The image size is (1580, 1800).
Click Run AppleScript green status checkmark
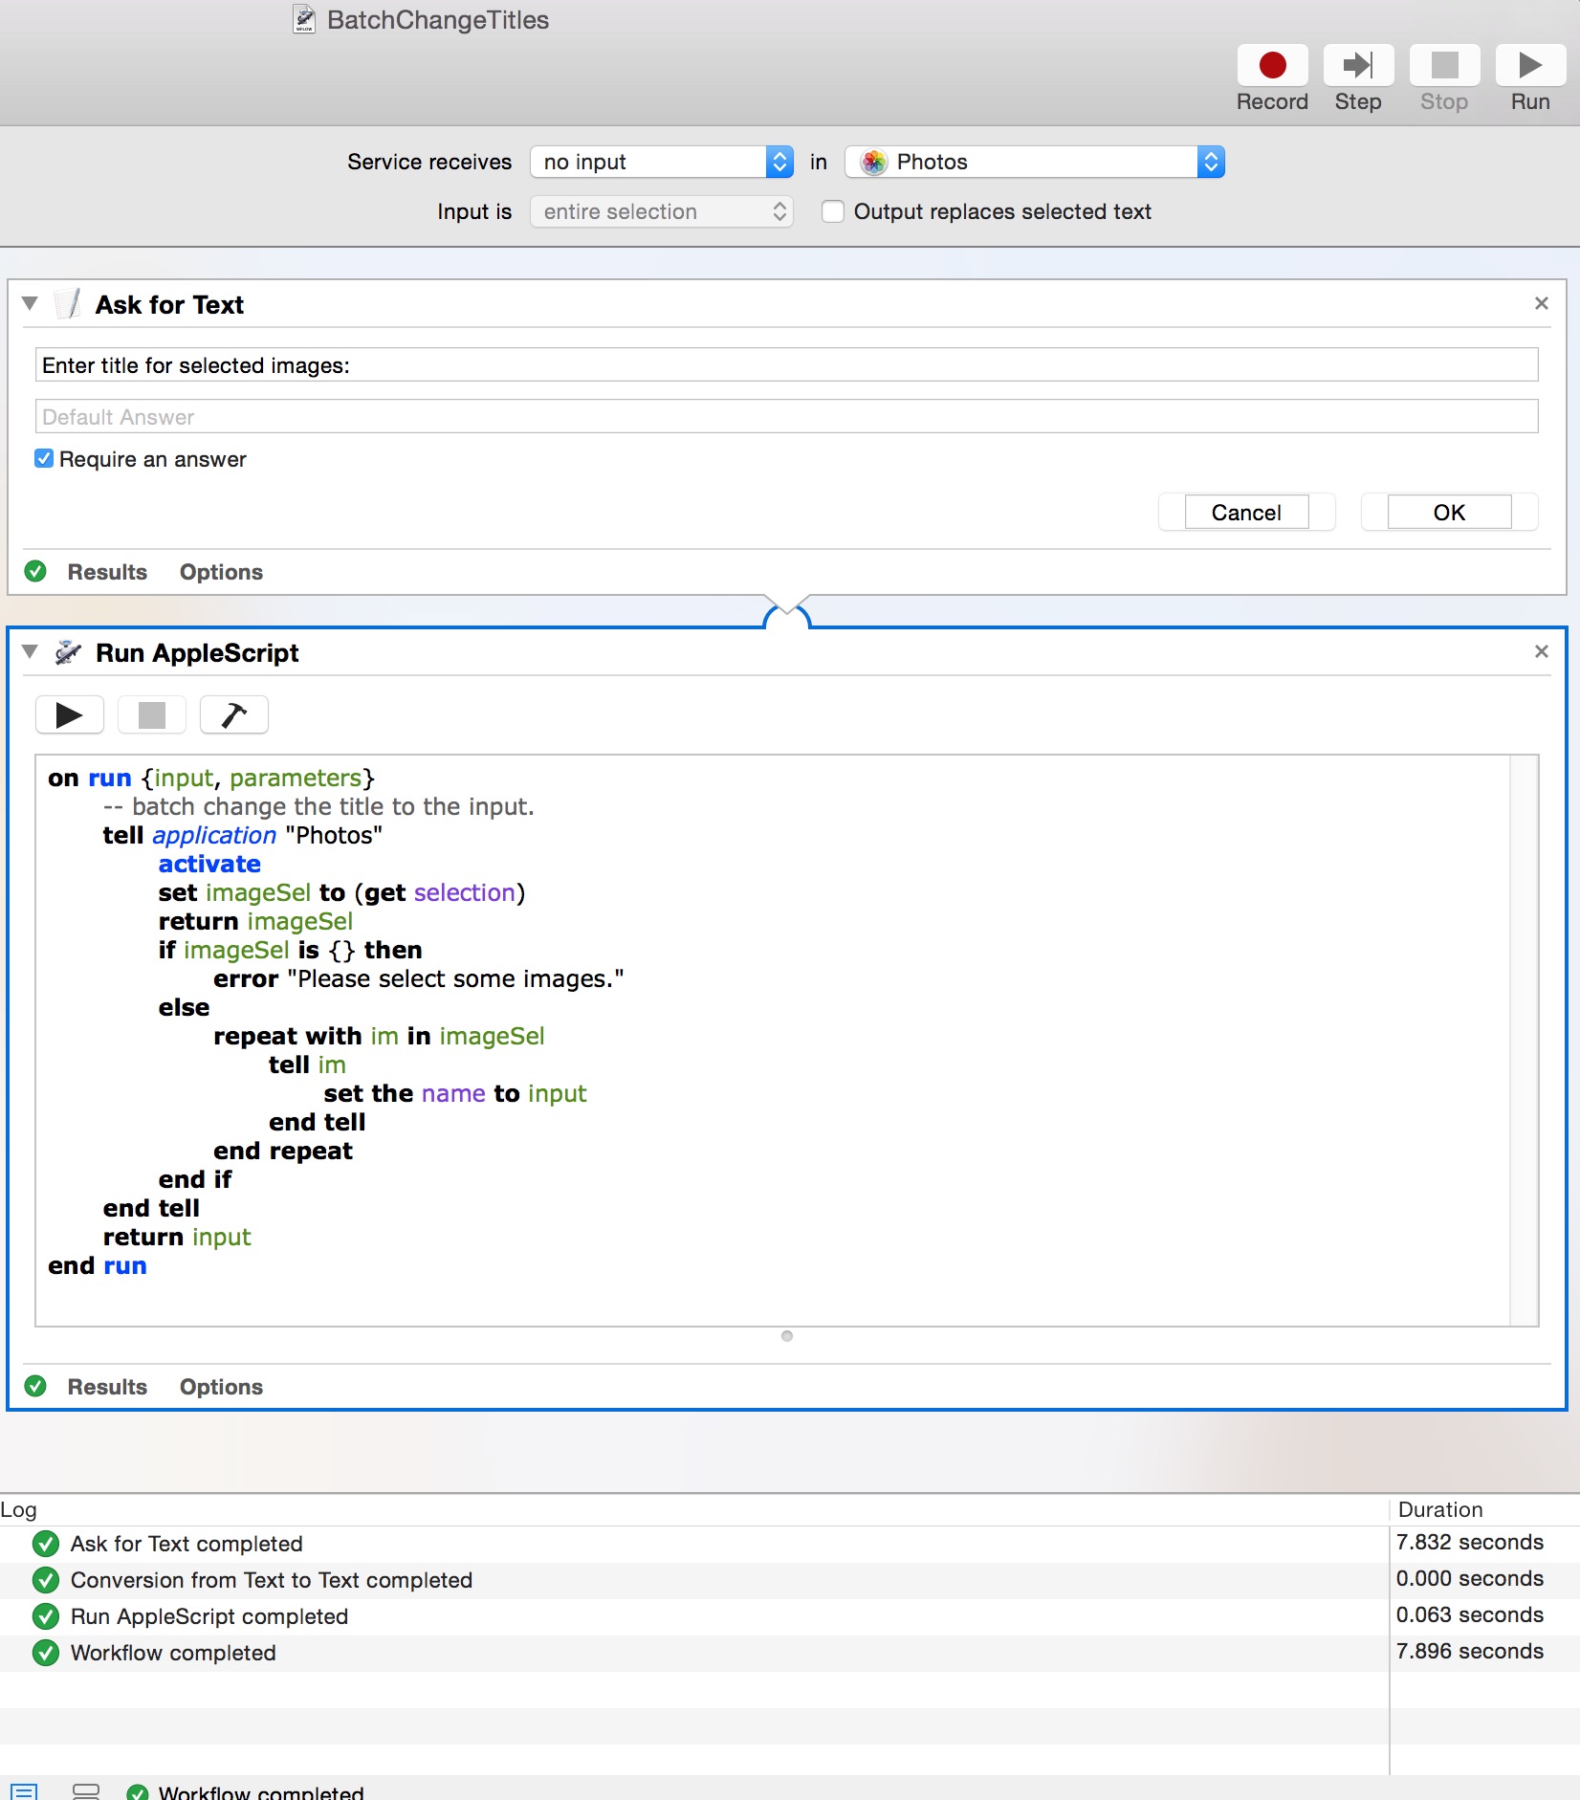35,1387
